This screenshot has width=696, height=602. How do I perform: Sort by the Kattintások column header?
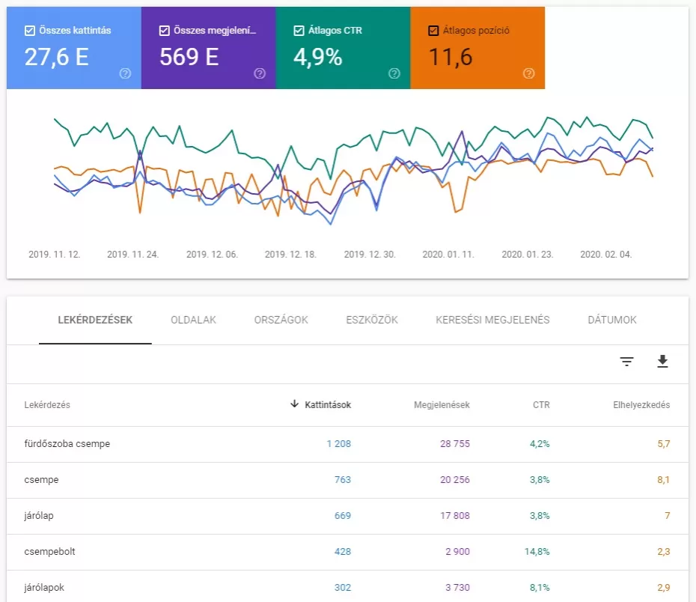click(x=328, y=405)
